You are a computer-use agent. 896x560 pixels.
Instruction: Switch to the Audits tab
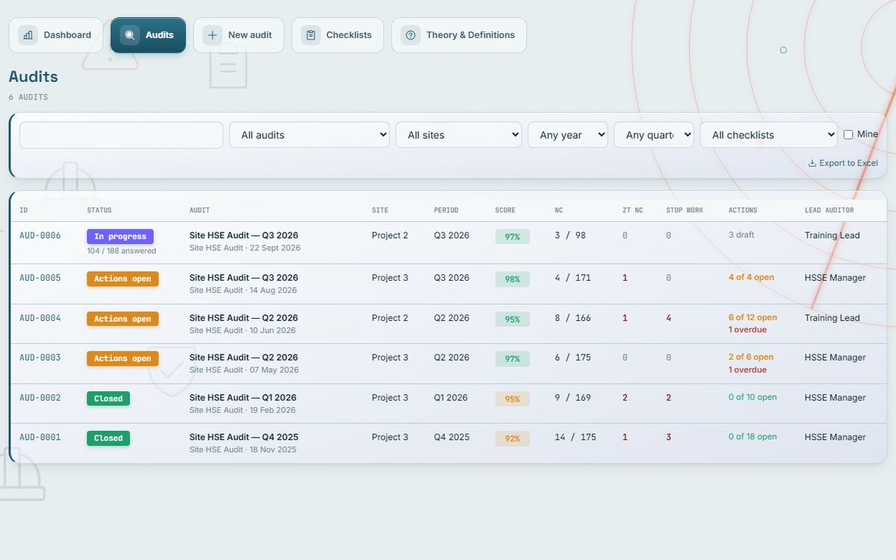(x=148, y=35)
